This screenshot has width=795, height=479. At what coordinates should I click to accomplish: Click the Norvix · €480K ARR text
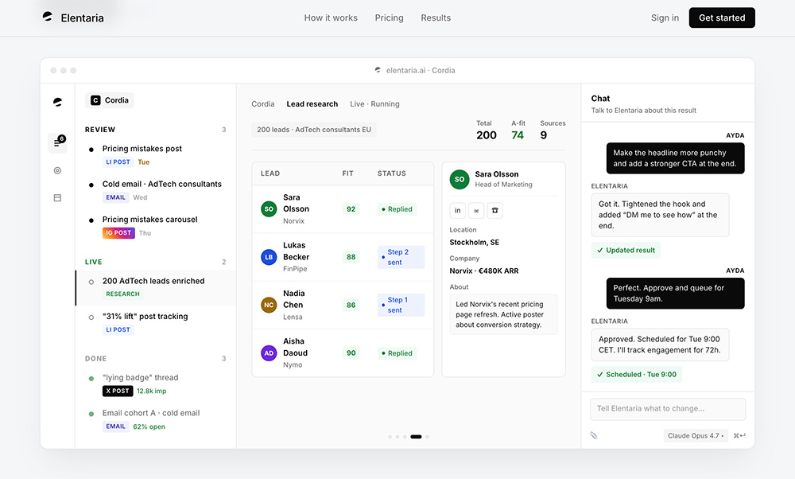(484, 271)
